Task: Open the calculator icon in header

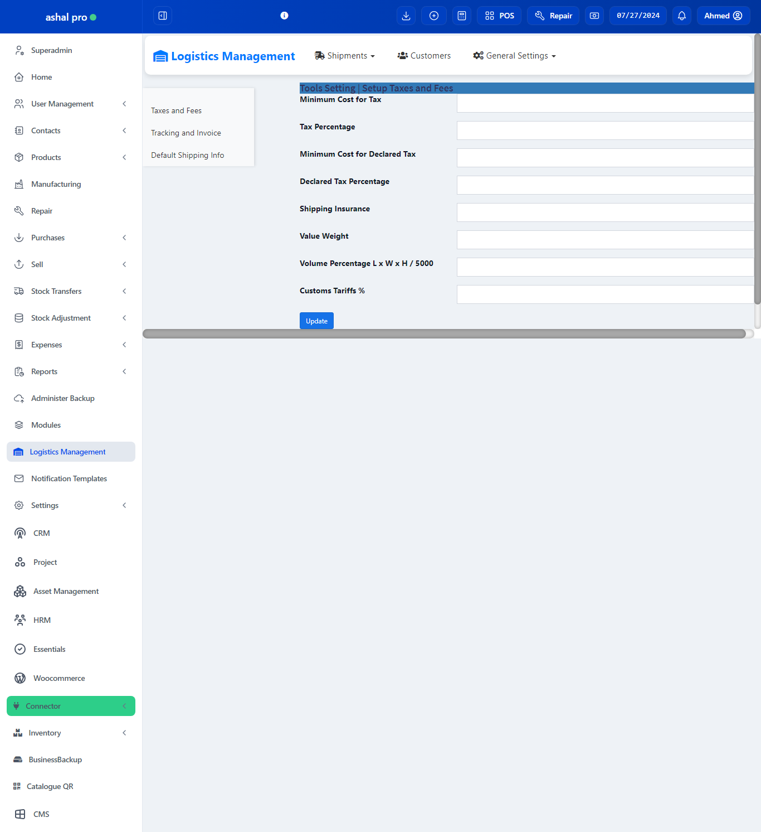Action: pyautogui.click(x=462, y=16)
